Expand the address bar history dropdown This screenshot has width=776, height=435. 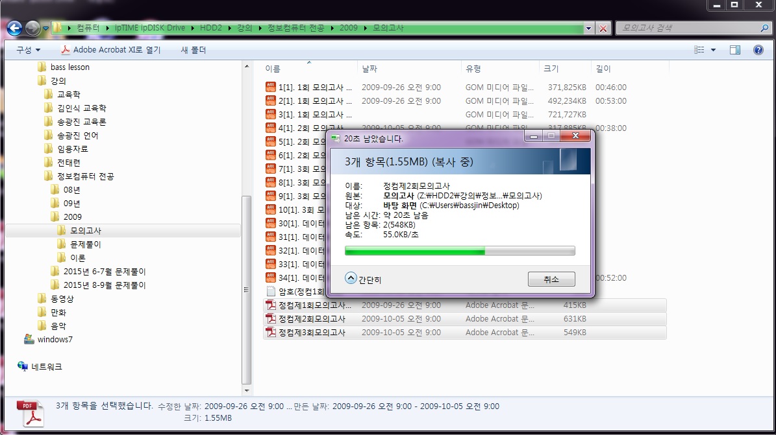(588, 28)
